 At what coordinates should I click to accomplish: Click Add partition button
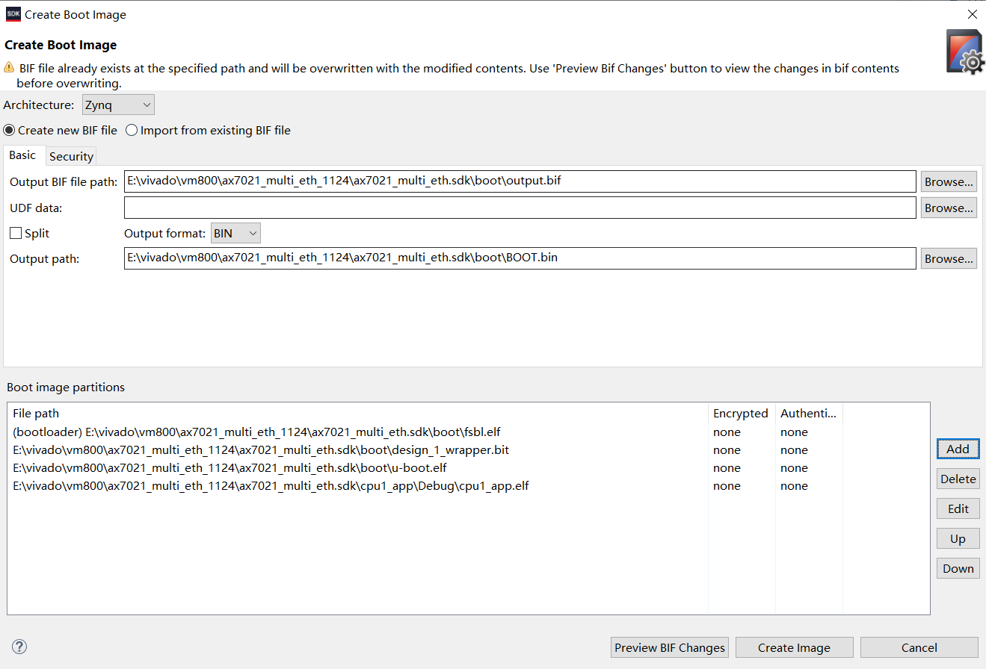coord(958,449)
